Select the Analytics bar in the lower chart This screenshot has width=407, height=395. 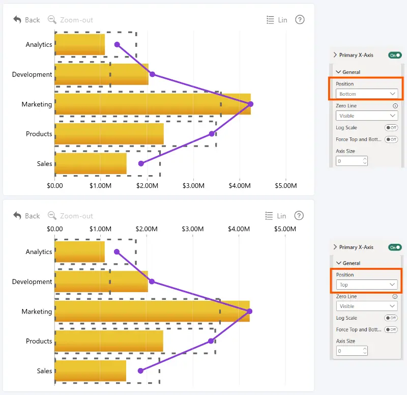pyautogui.click(x=80, y=251)
